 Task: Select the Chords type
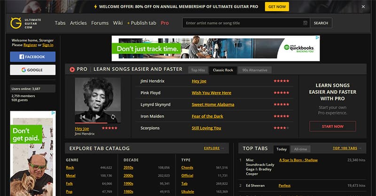[x=187, y=168]
